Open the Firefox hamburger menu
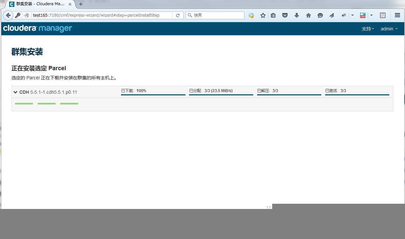Image resolution: width=405 pixels, height=239 pixels. (397, 15)
